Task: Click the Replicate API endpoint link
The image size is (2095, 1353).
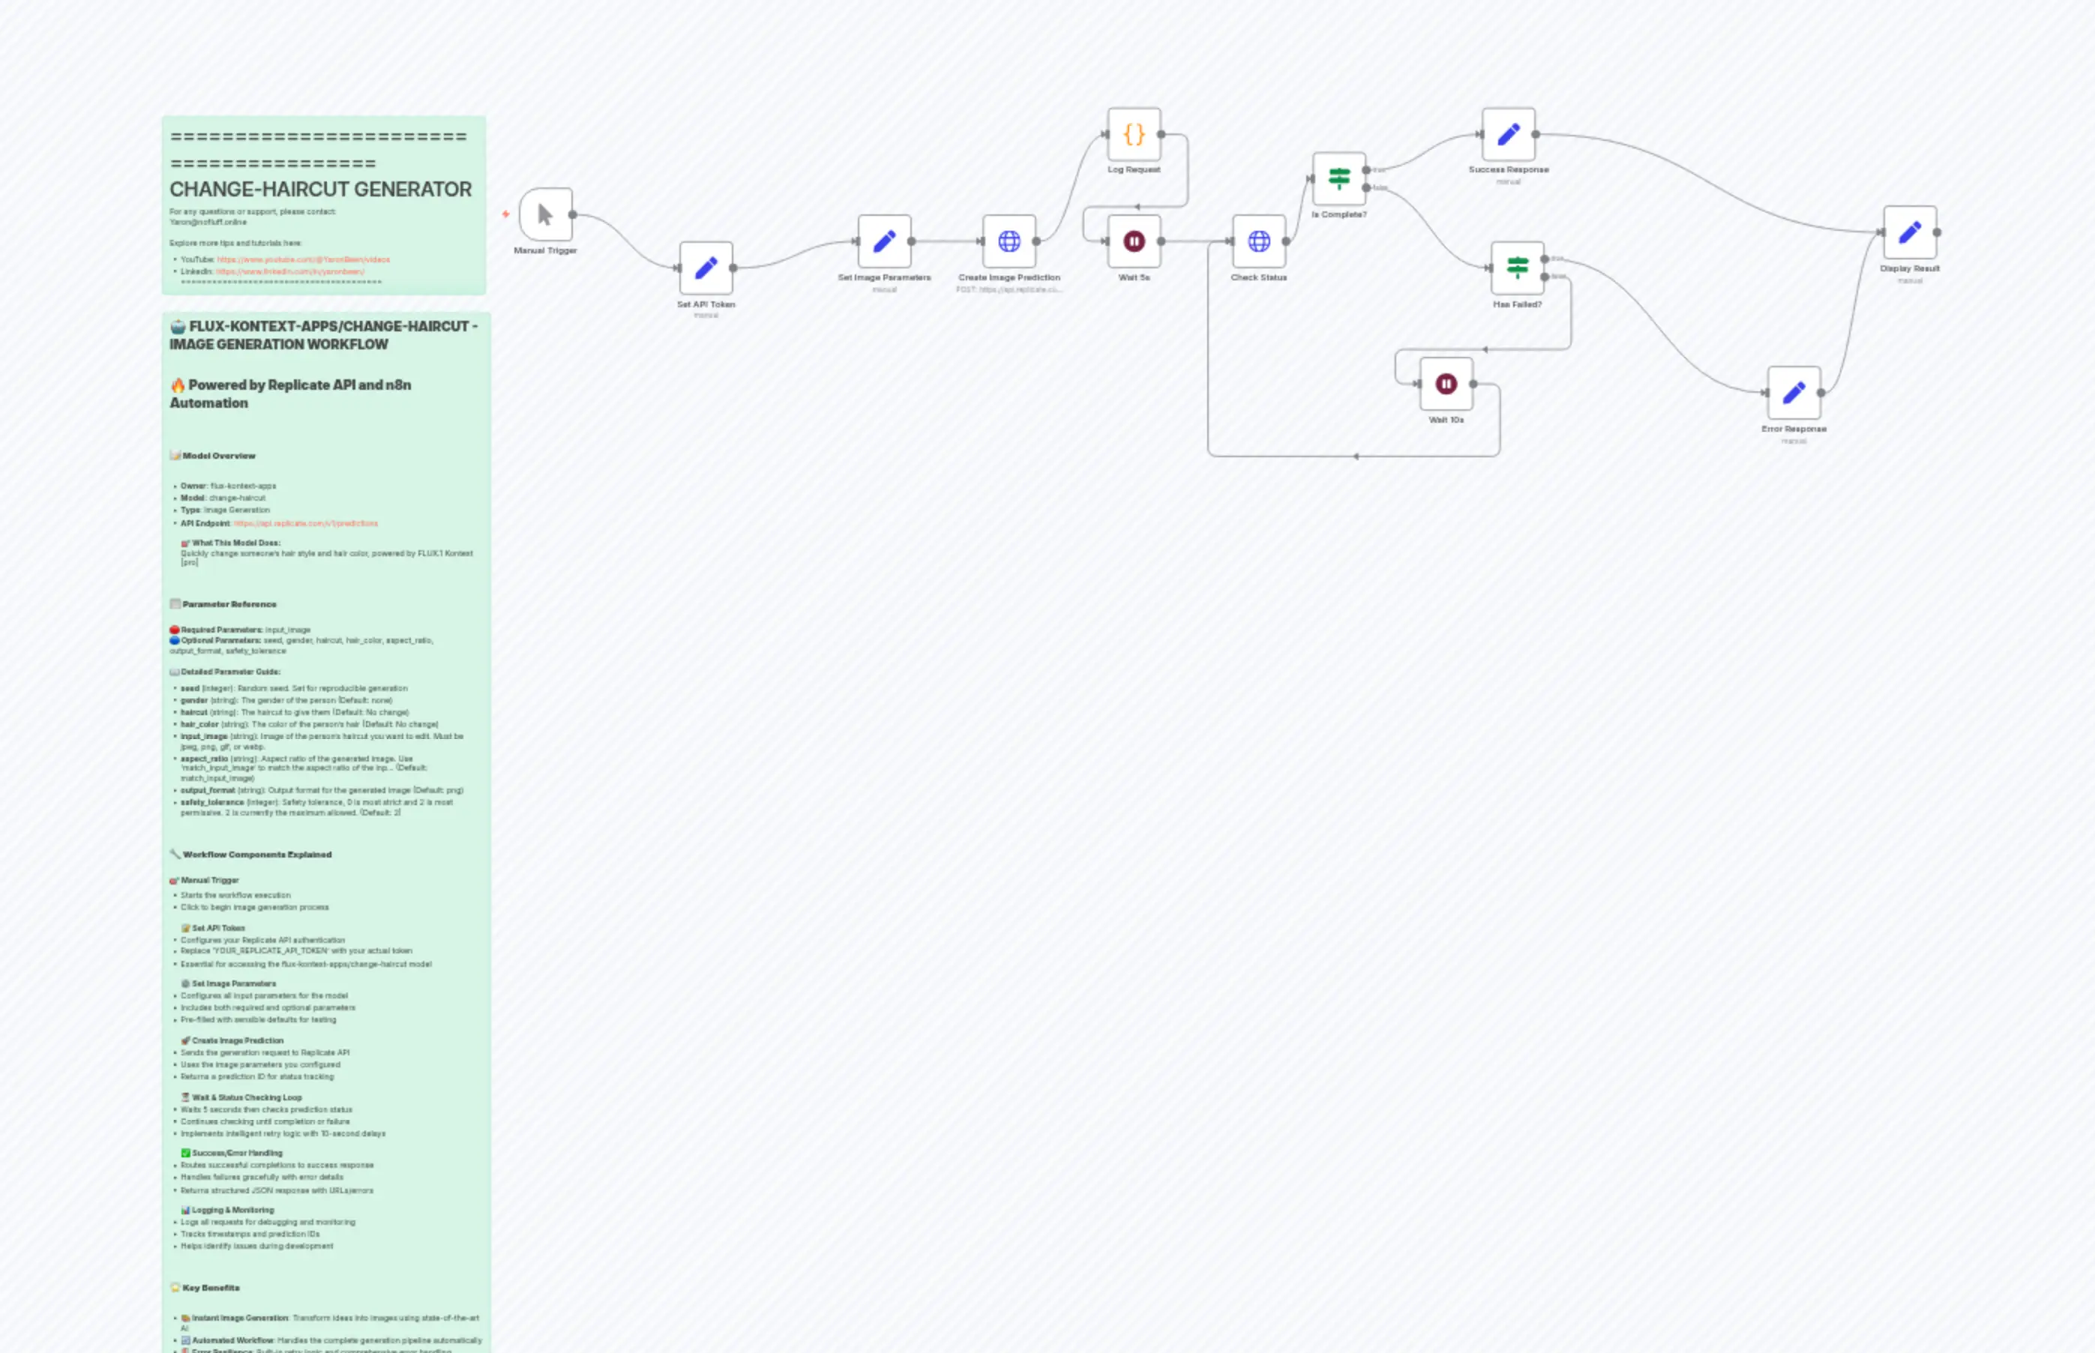Action: (x=305, y=524)
